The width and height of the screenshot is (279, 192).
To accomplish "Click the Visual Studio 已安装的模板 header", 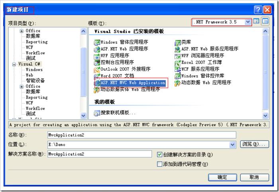I will click(x=129, y=32).
